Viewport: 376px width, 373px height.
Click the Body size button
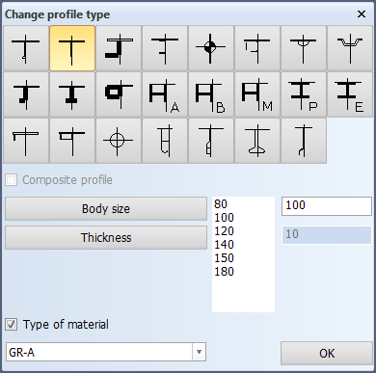point(106,209)
